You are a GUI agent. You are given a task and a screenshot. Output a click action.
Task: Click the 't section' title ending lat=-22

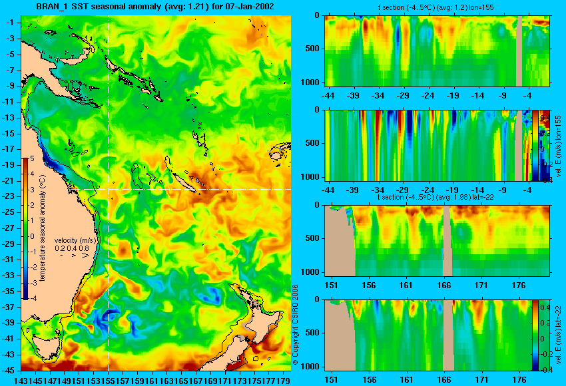coord(435,198)
